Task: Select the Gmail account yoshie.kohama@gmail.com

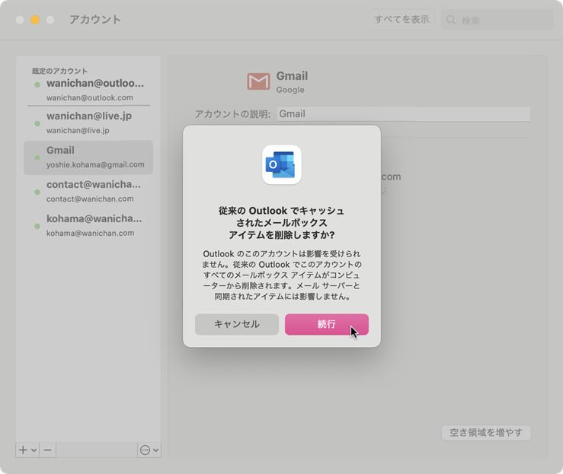Action: [x=88, y=157]
